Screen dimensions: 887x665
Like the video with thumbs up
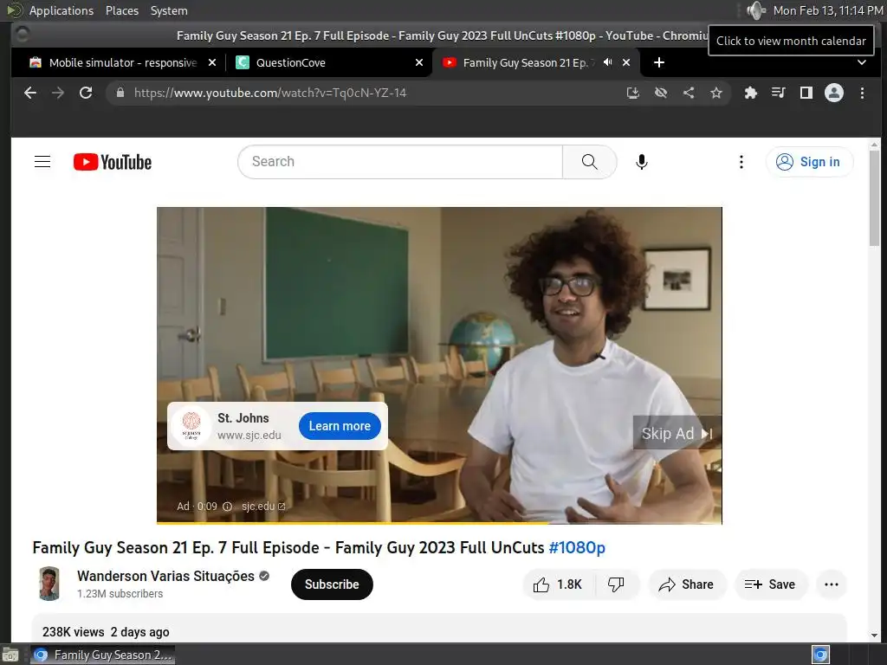click(x=559, y=584)
